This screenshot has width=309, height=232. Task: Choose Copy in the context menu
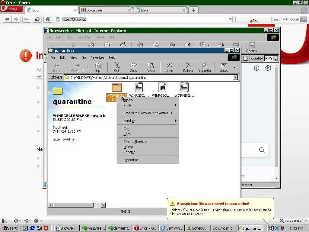pyautogui.click(x=148, y=134)
